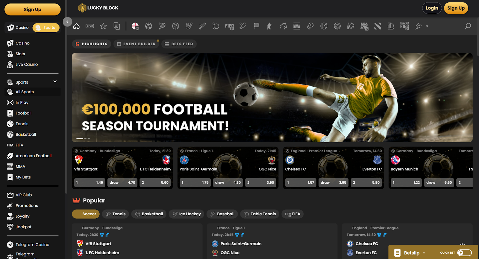The height and width of the screenshot is (259, 479).
Task: Open the search magnifier icon
Action: tap(468, 26)
